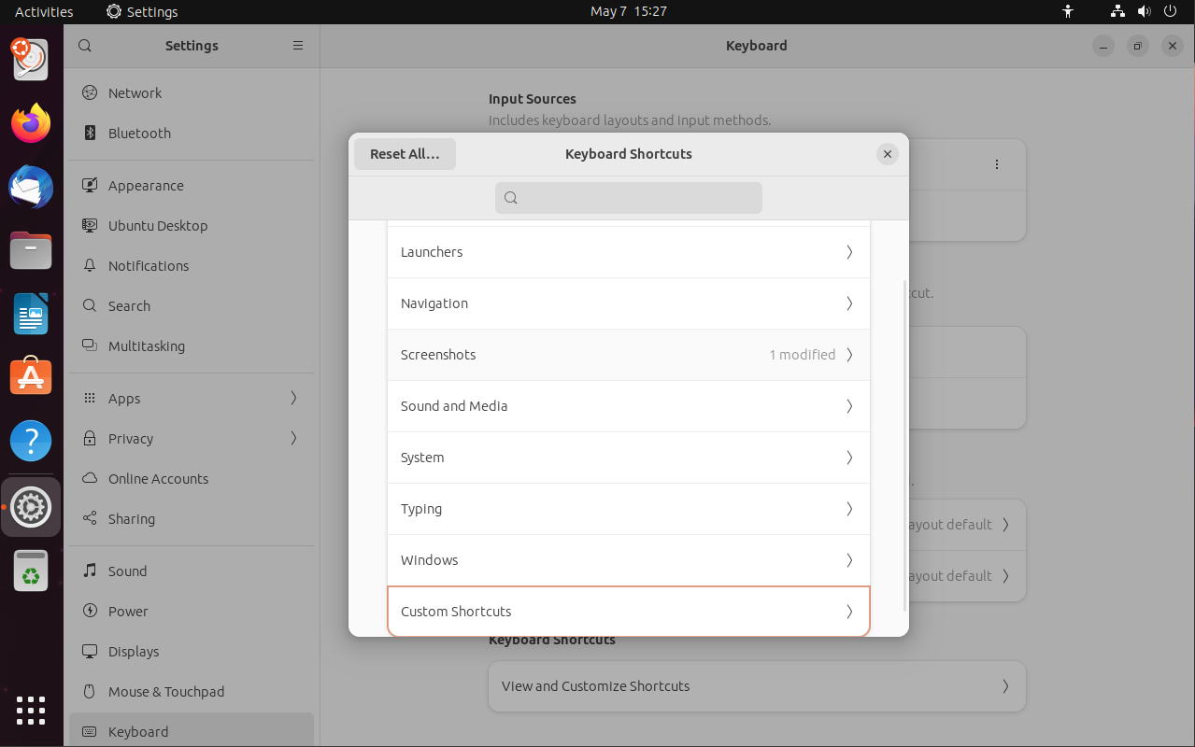Open accessibility menu in top bar

tap(1069, 12)
